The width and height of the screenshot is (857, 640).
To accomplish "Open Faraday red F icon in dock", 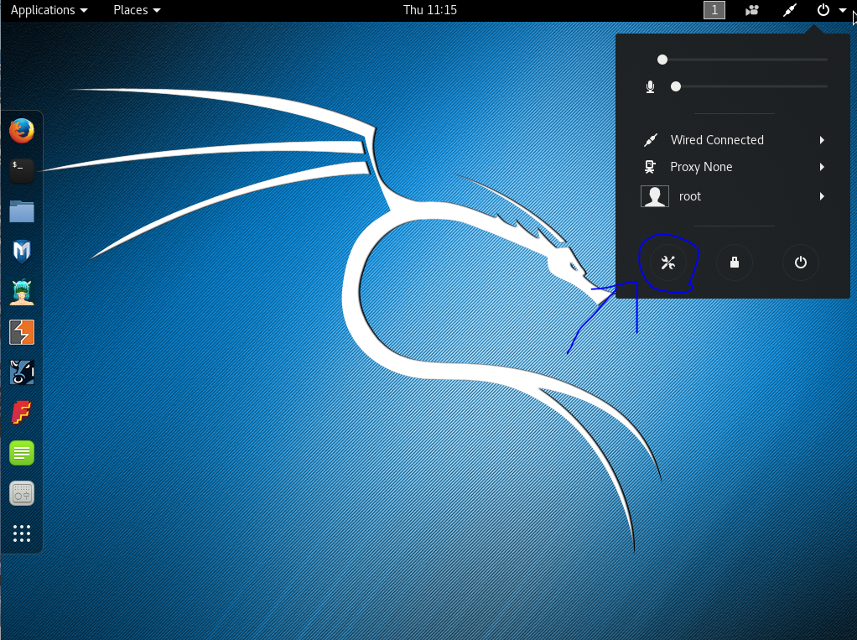I will [22, 413].
